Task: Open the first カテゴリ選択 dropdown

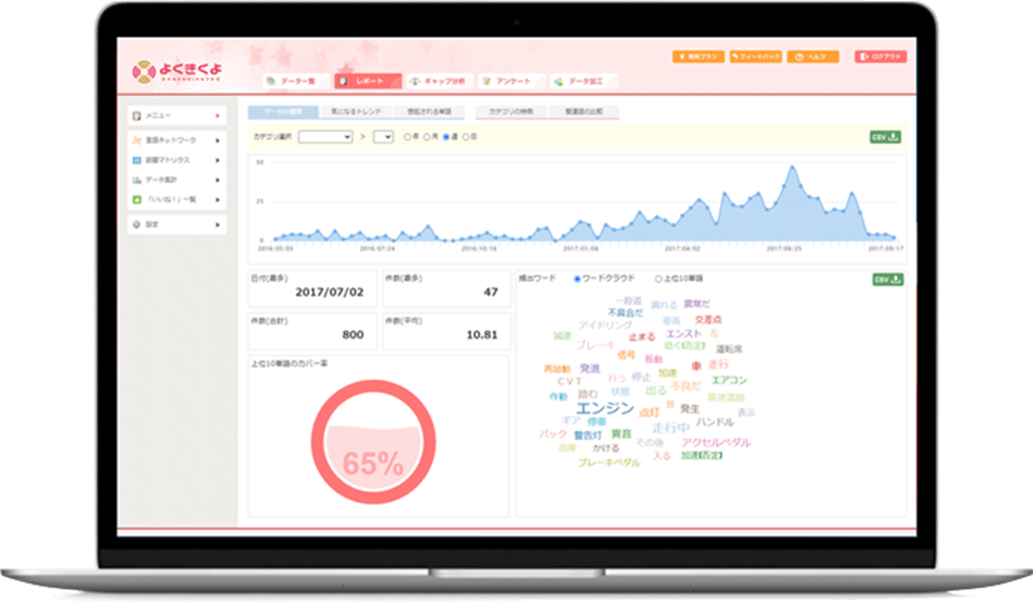Action: (325, 137)
